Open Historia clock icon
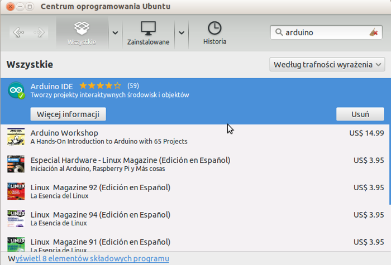Viewport: 391px width, 265px height. [214, 28]
